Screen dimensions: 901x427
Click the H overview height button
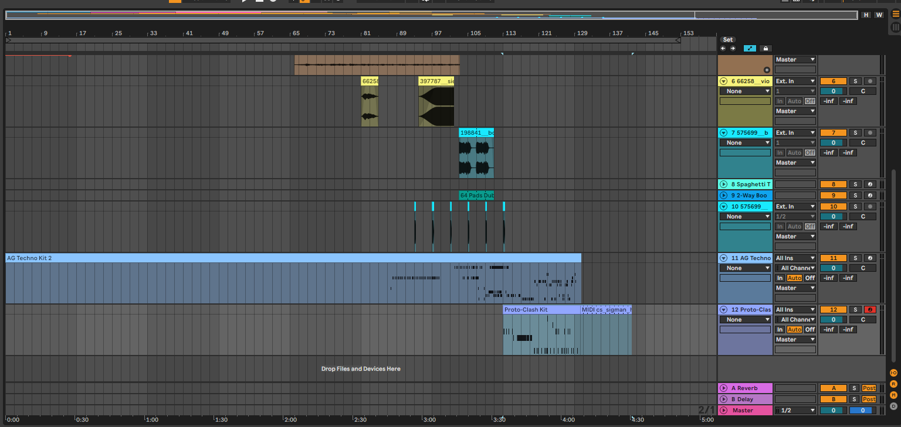(x=866, y=15)
